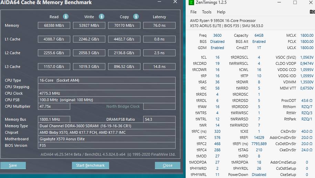Click the Freq value 3600 in ZenTimings

[x=217, y=35]
